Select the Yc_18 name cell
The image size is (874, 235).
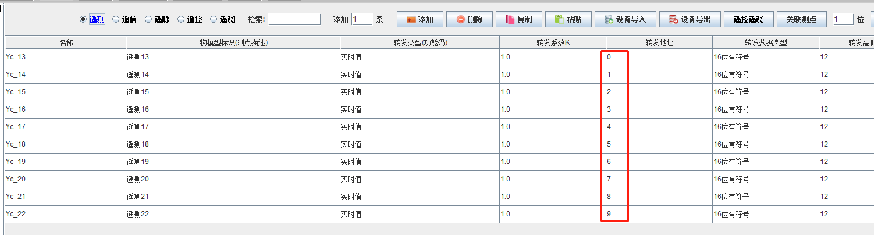coord(65,144)
